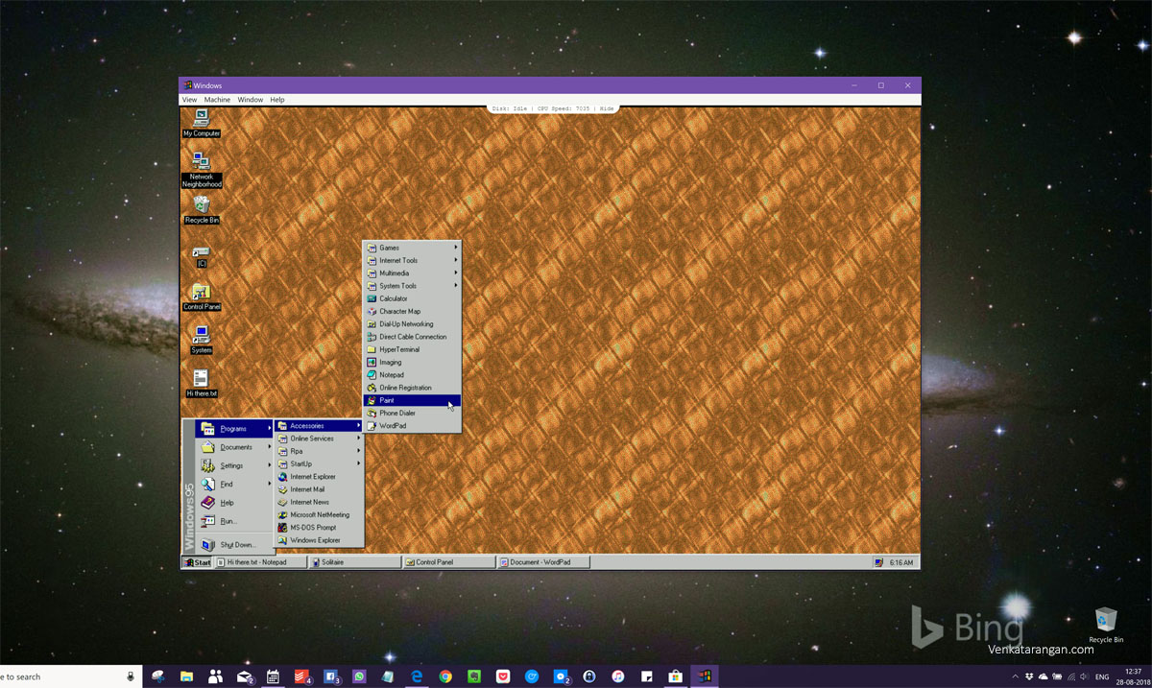Open the Machine menu of the VM window
1152x688 pixels.
pos(217,99)
